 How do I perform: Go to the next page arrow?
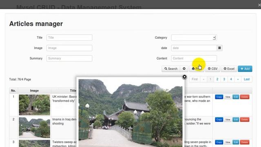[x=238, y=79]
